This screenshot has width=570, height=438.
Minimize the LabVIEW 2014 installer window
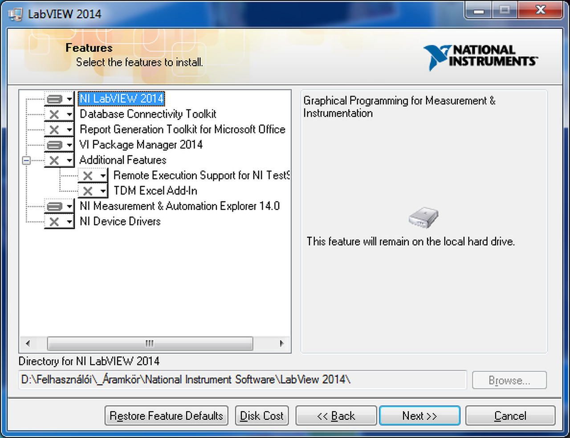479,10
